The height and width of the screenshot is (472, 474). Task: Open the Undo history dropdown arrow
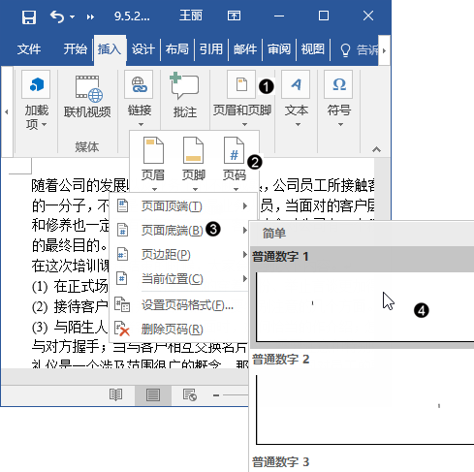point(73,16)
